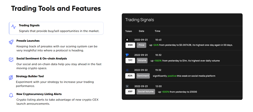Screen dimensions: 253x112
Task: Click the Volume signal tag
Action: tap(142, 61)
